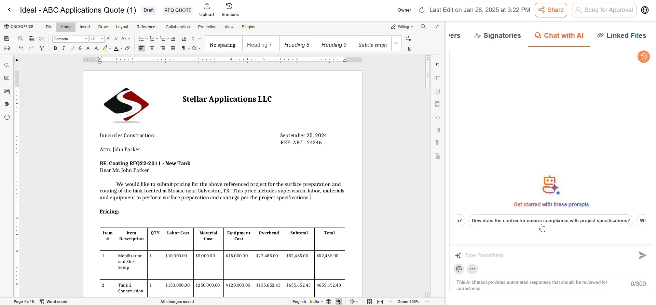Click the font color swatch button
656x305 pixels.
tap(117, 48)
